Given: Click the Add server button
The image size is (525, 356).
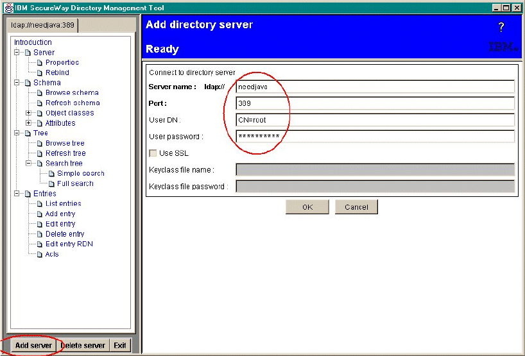Looking at the screenshot, I should (33, 345).
